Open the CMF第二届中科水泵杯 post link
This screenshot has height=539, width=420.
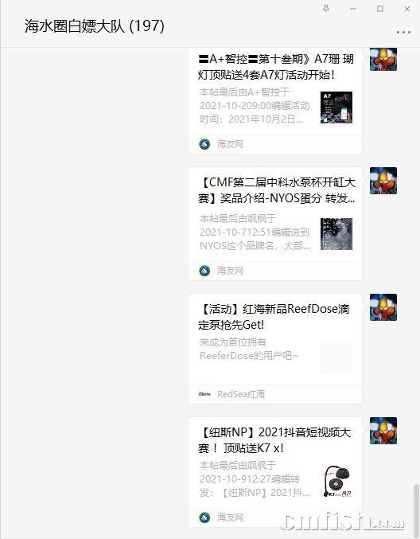tap(275, 224)
